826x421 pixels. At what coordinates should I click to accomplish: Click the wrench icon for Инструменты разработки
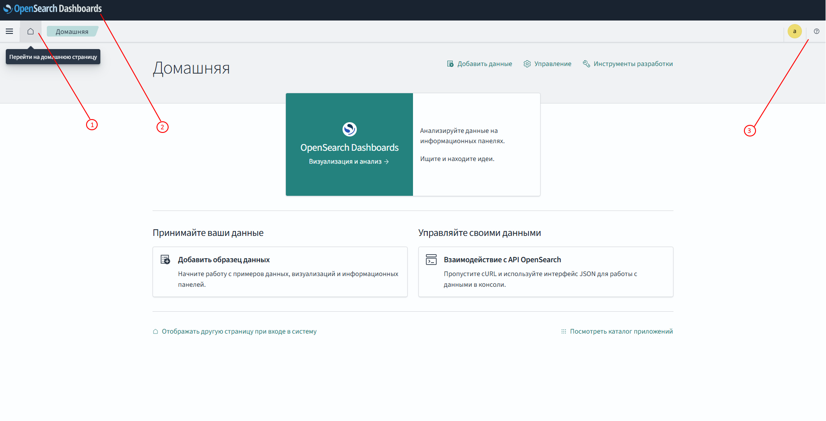(586, 64)
